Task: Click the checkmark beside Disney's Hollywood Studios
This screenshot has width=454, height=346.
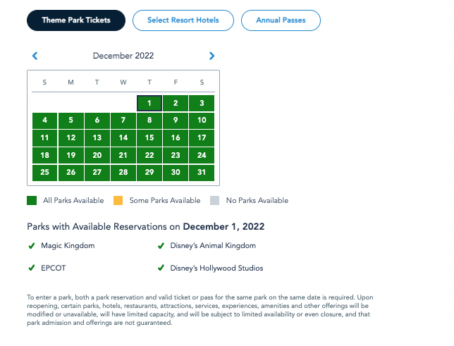Action: pyautogui.click(x=161, y=268)
